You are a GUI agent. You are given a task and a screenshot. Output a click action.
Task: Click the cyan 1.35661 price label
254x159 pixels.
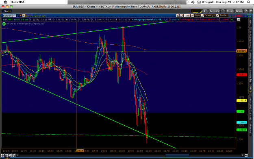[241, 122]
